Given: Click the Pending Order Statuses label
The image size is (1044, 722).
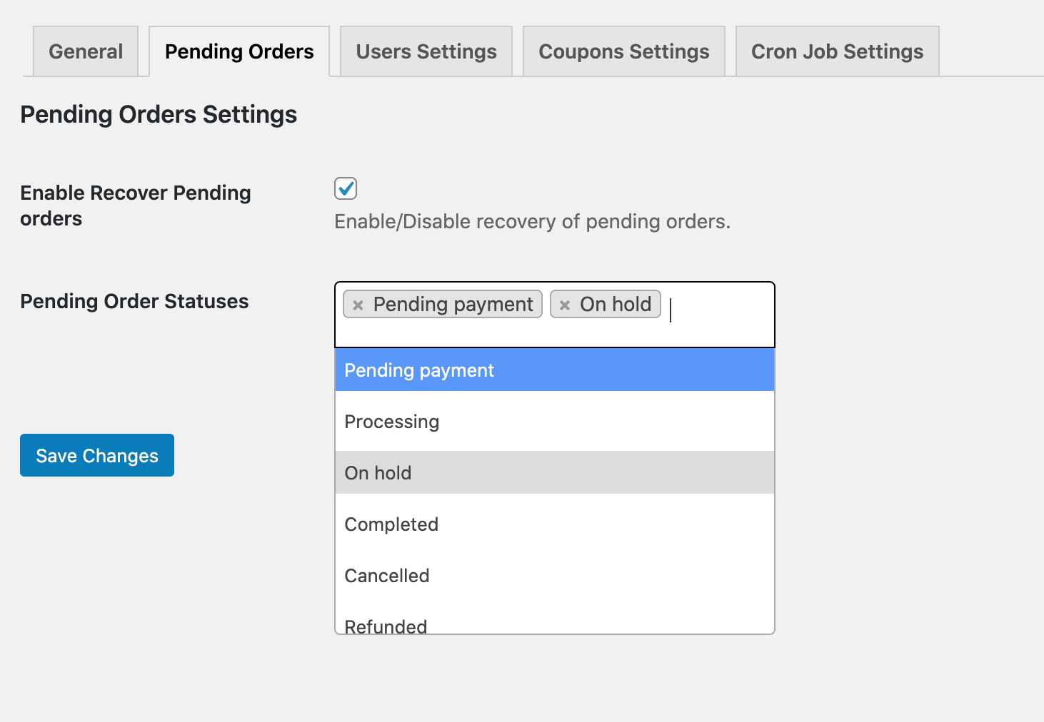Looking at the screenshot, I should click(134, 301).
